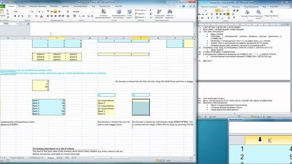Viewport: 292px width, 164px height.
Task: Toggle justify alignment in Word ribbon
Action: 228,14
